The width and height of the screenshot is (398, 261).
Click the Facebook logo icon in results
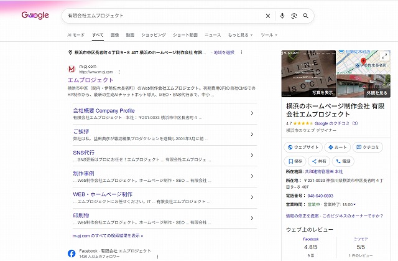pyautogui.click(x=72, y=254)
